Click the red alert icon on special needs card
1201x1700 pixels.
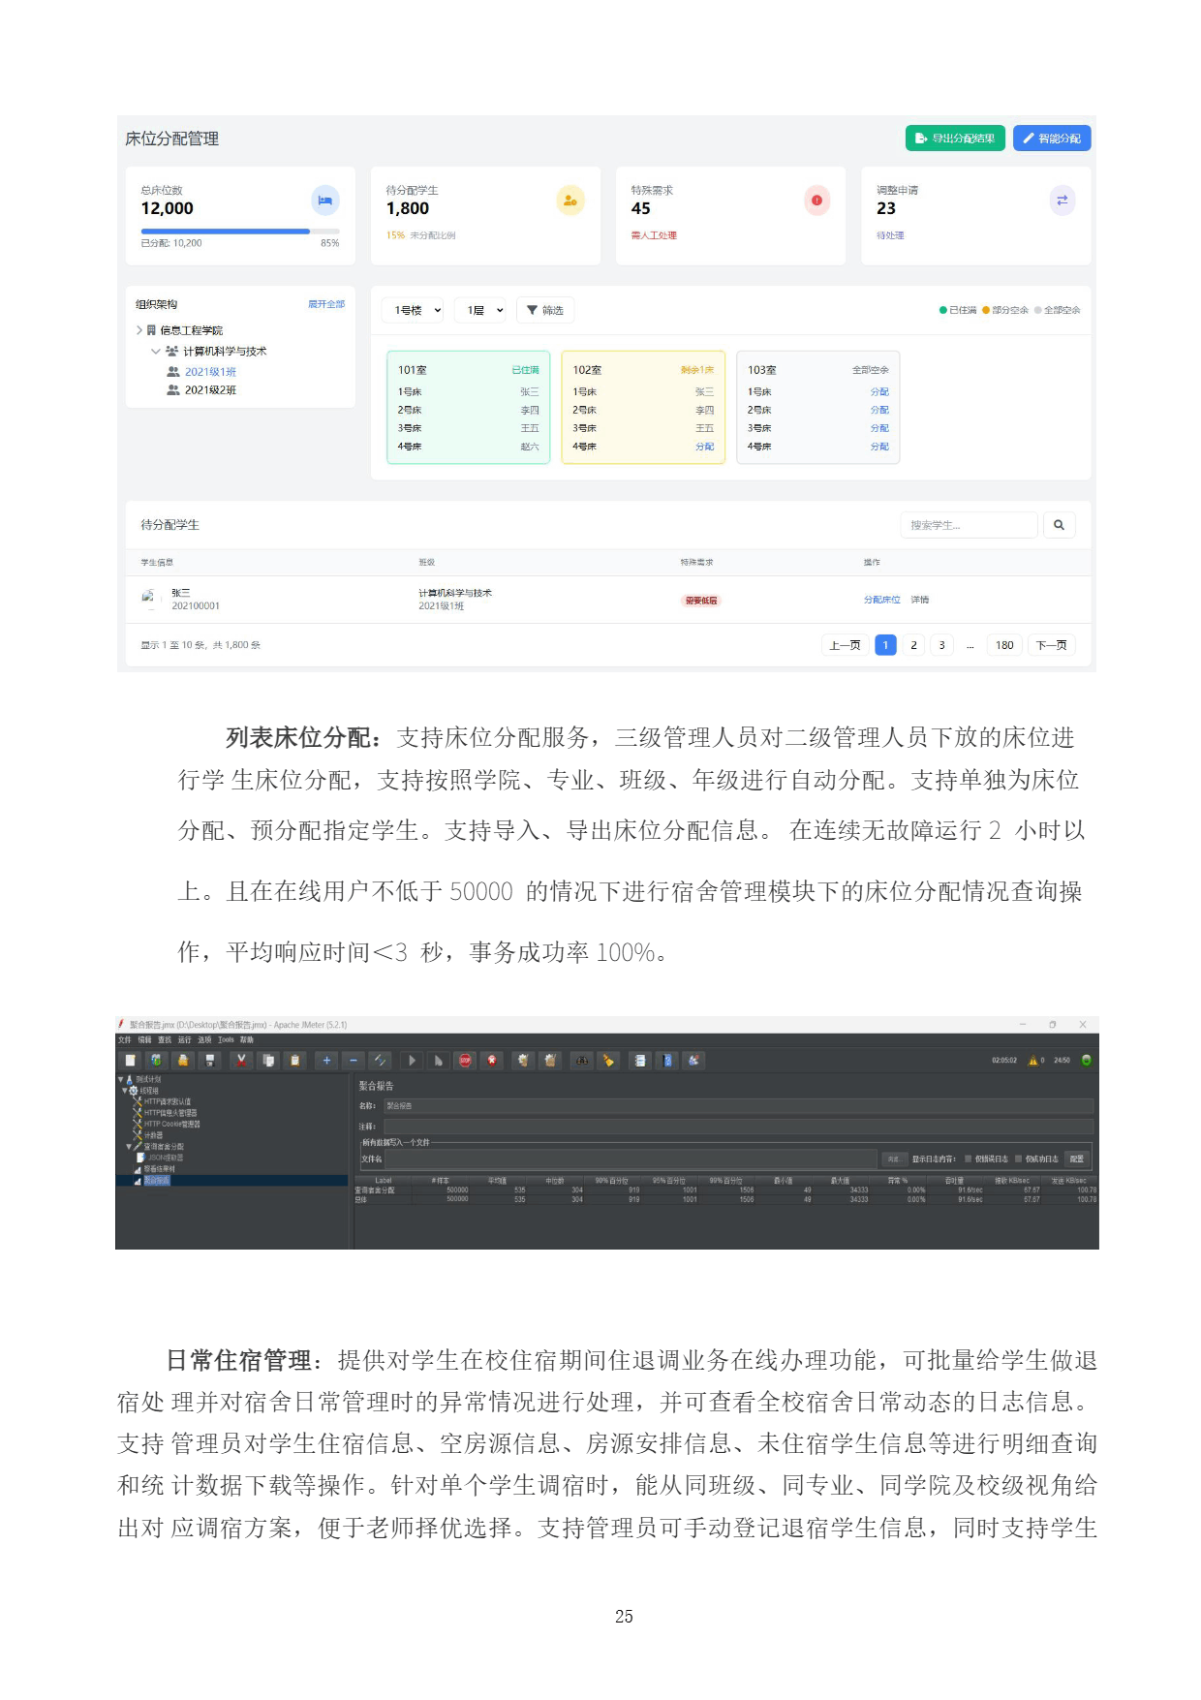tap(816, 201)
